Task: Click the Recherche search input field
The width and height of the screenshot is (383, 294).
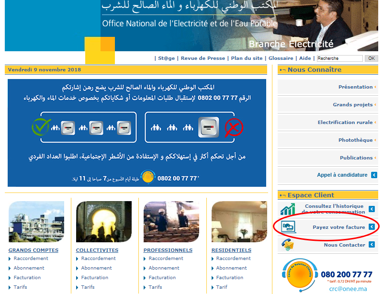Action: pos(339,58)
